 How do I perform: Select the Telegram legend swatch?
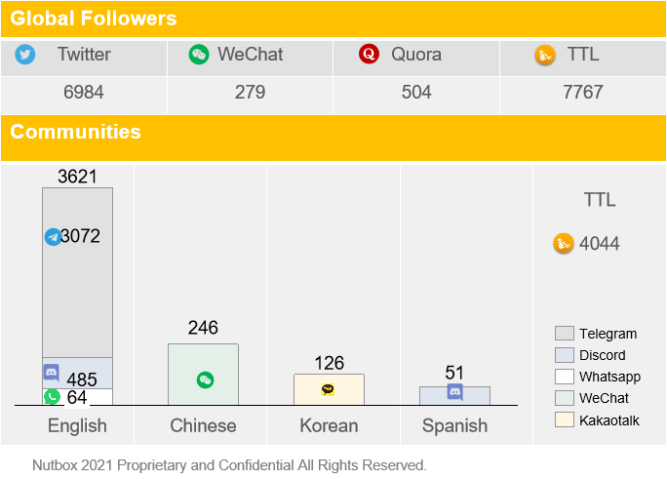click(x=565, y=333)
